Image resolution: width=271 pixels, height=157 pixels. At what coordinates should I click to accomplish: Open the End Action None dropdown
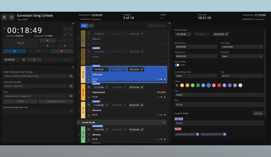242,56
